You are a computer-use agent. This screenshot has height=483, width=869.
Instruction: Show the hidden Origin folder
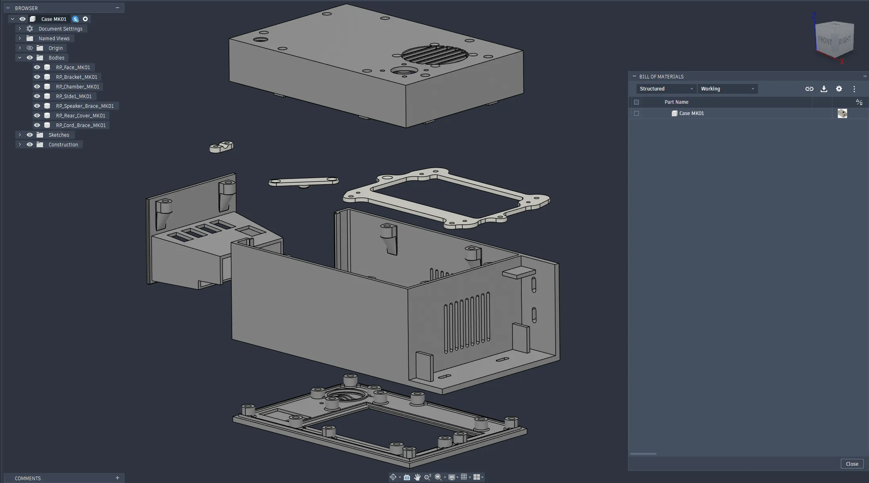30,48
